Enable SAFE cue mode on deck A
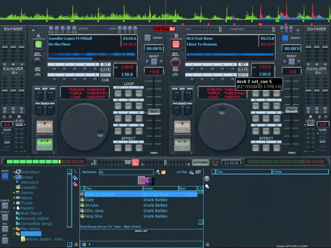Image resolution: width=331 pixels, height=248 pixels. point(106,69)
